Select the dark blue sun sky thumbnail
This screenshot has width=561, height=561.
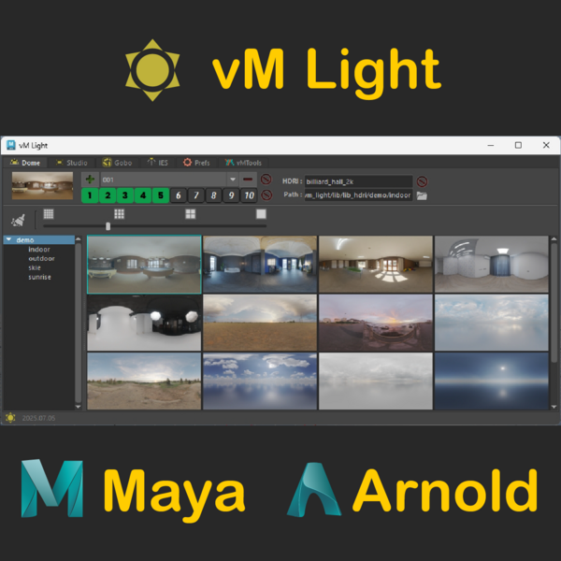(x=492, y=381)
